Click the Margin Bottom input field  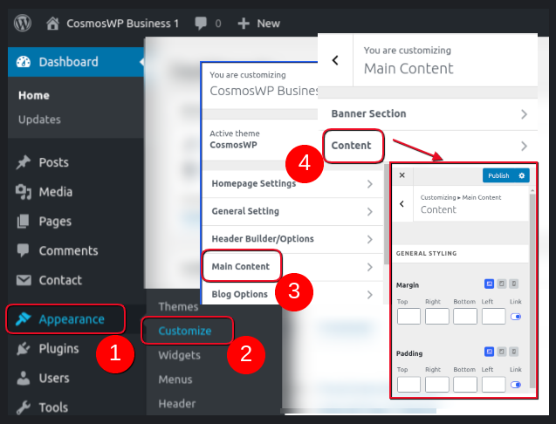(x=465, y=316)
